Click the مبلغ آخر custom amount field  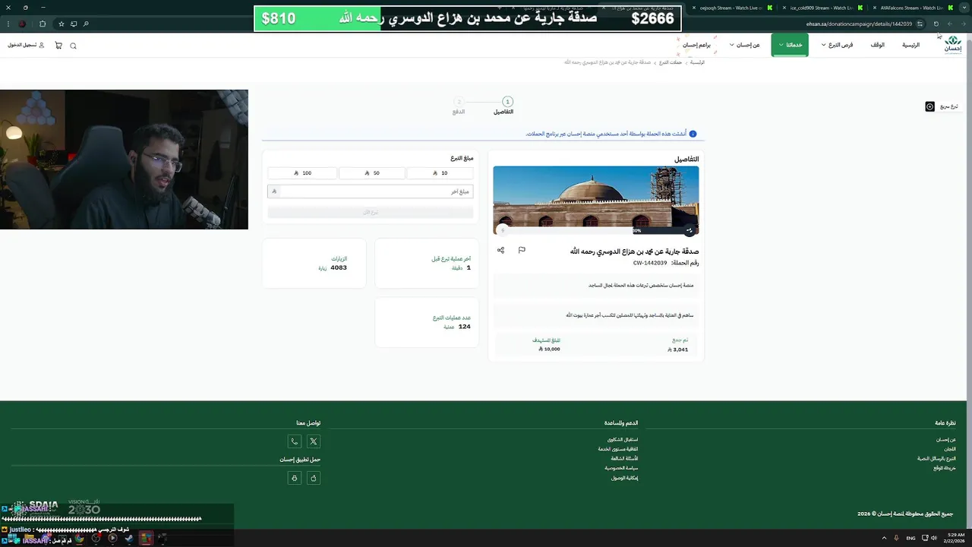pos(371,191)
